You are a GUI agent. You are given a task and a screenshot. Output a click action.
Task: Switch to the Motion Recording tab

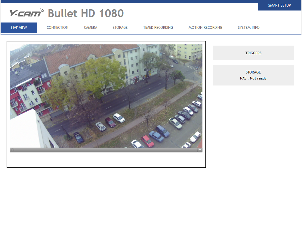pyautogui.click(x=205, y=28)
